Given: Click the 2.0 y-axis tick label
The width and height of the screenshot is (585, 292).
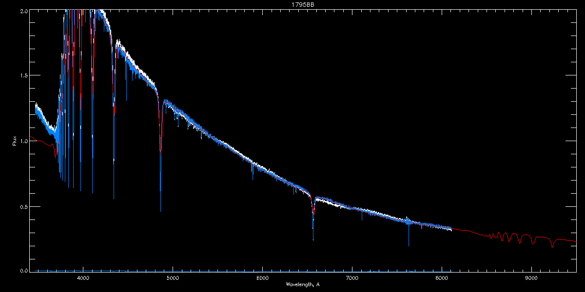Looking at the screenshot, I should (x=23, y=11).
